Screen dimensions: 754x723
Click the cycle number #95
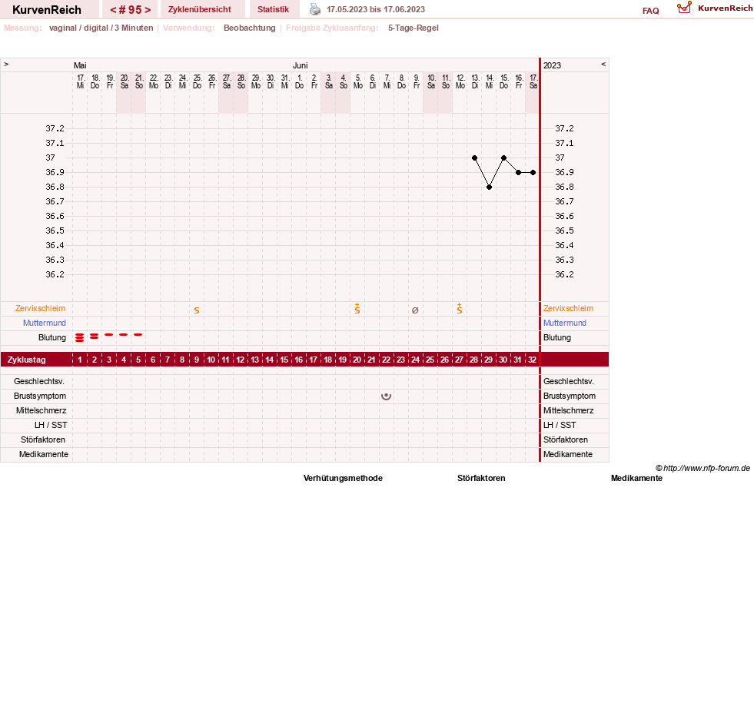coord(131,10)
